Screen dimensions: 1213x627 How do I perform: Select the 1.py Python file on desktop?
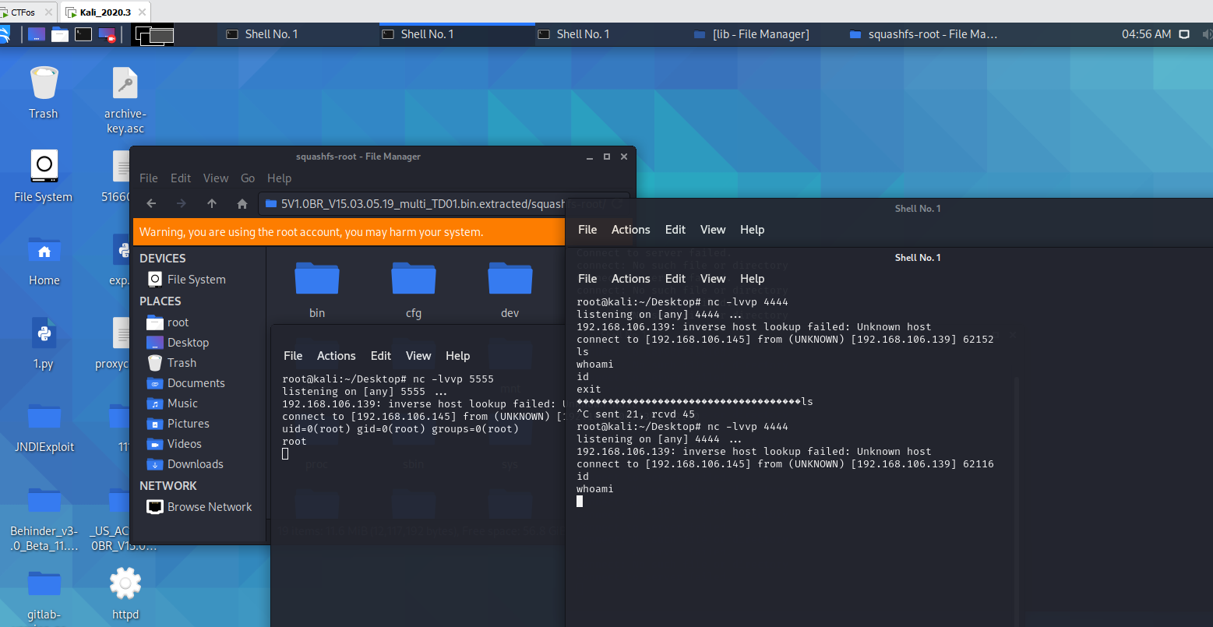44,343
